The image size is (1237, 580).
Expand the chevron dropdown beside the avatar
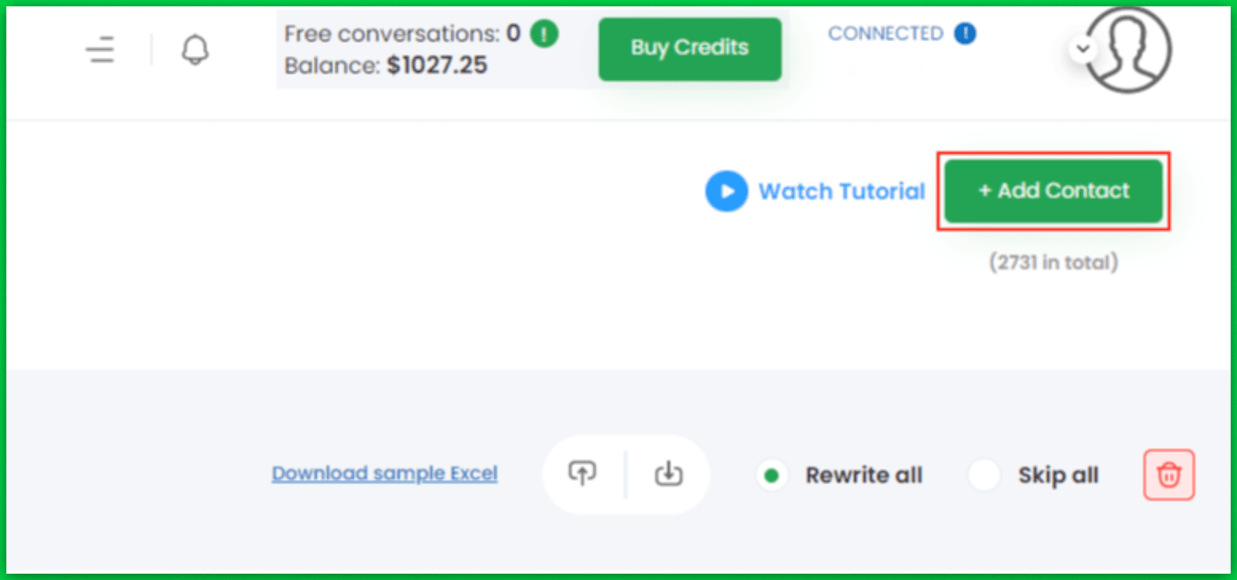pos(1082,49)
